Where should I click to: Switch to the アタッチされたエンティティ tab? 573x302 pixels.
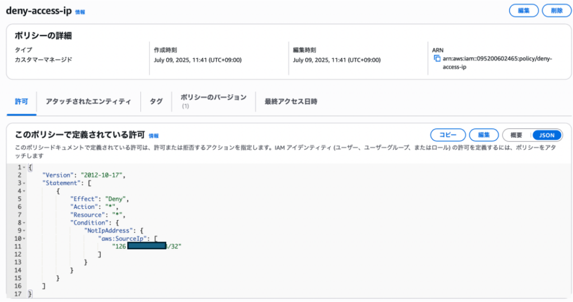(x=88, y=101)
